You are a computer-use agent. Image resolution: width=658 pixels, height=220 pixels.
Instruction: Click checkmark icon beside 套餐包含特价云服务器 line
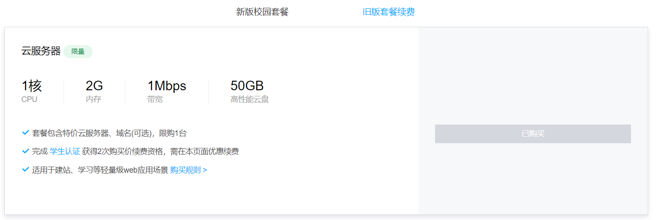[x=25, y=133]
